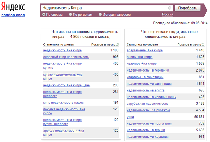Click left Статистика по словам column header
Screen dimensions: 210x142
coord(59,45)
